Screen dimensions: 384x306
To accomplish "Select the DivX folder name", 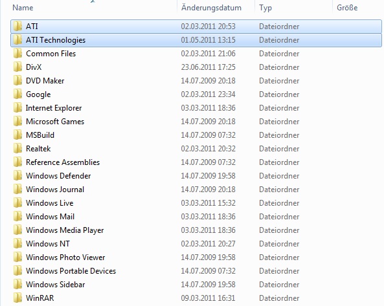I will point(34,67).
